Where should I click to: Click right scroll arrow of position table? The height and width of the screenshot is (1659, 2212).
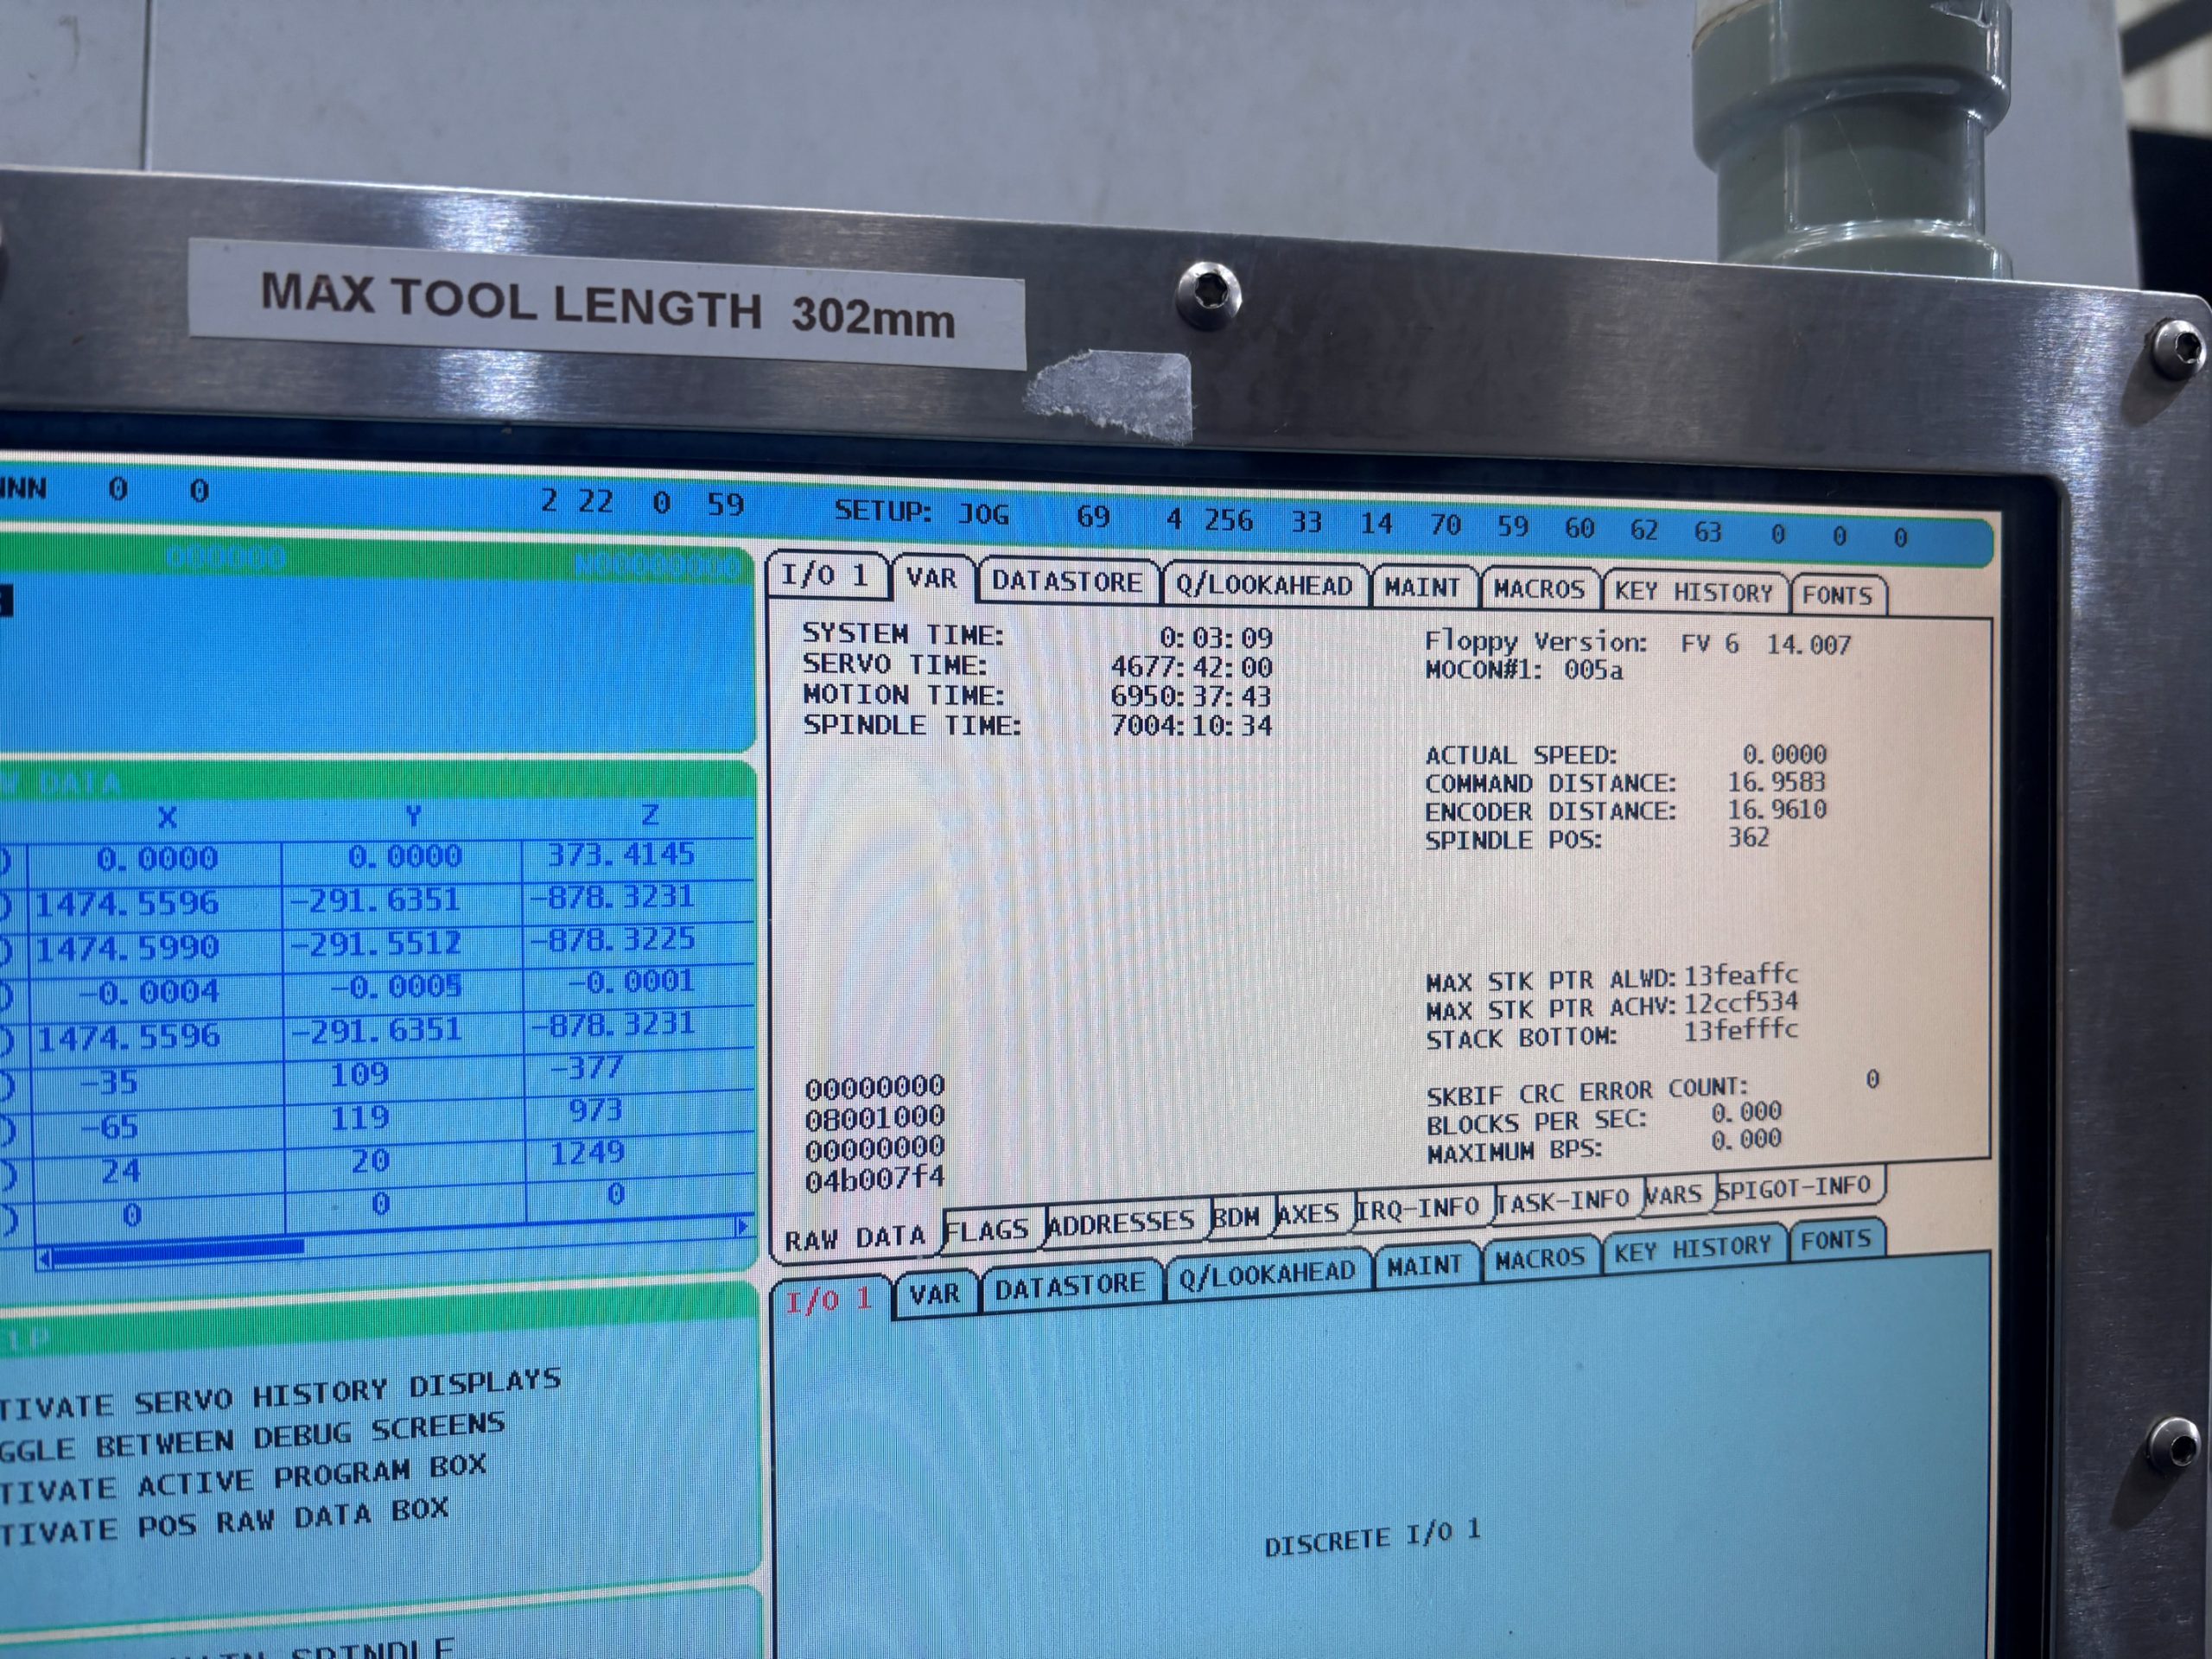[742, 1226]
